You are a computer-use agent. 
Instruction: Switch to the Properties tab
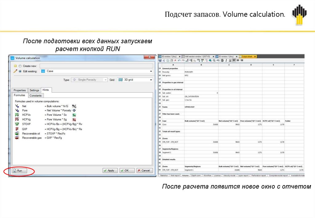coord(20,90)
